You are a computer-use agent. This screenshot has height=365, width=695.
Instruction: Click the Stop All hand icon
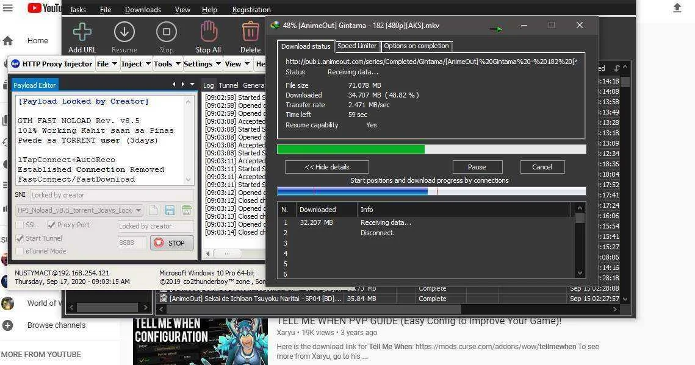tap(208, 32)
